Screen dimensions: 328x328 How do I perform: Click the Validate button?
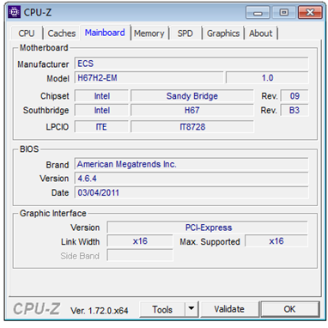(x=229, y=309)
